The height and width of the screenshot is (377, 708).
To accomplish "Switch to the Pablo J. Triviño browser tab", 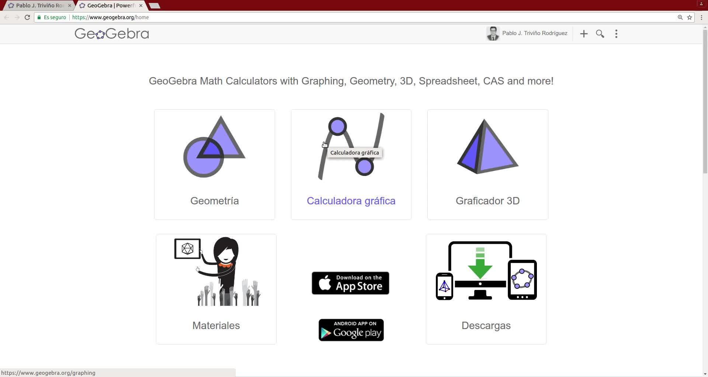I will (39, 6).
